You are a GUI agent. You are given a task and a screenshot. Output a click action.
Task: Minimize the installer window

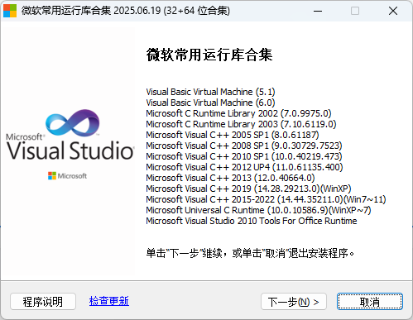[318, 11]
